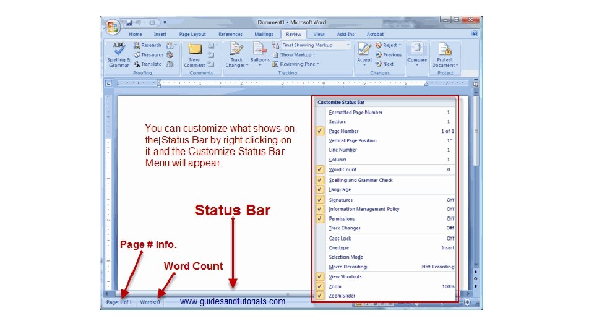594x334 pixels.
Task: Go to Next change in Changes group
Action: [x=384, y=64]
